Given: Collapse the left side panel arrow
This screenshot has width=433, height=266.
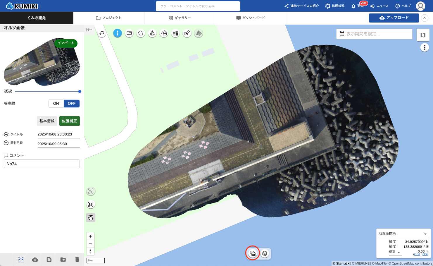Looking at the screenshot, I should (89, 30).
